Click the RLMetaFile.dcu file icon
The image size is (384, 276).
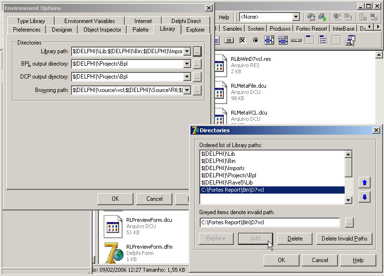coord(221,91)
